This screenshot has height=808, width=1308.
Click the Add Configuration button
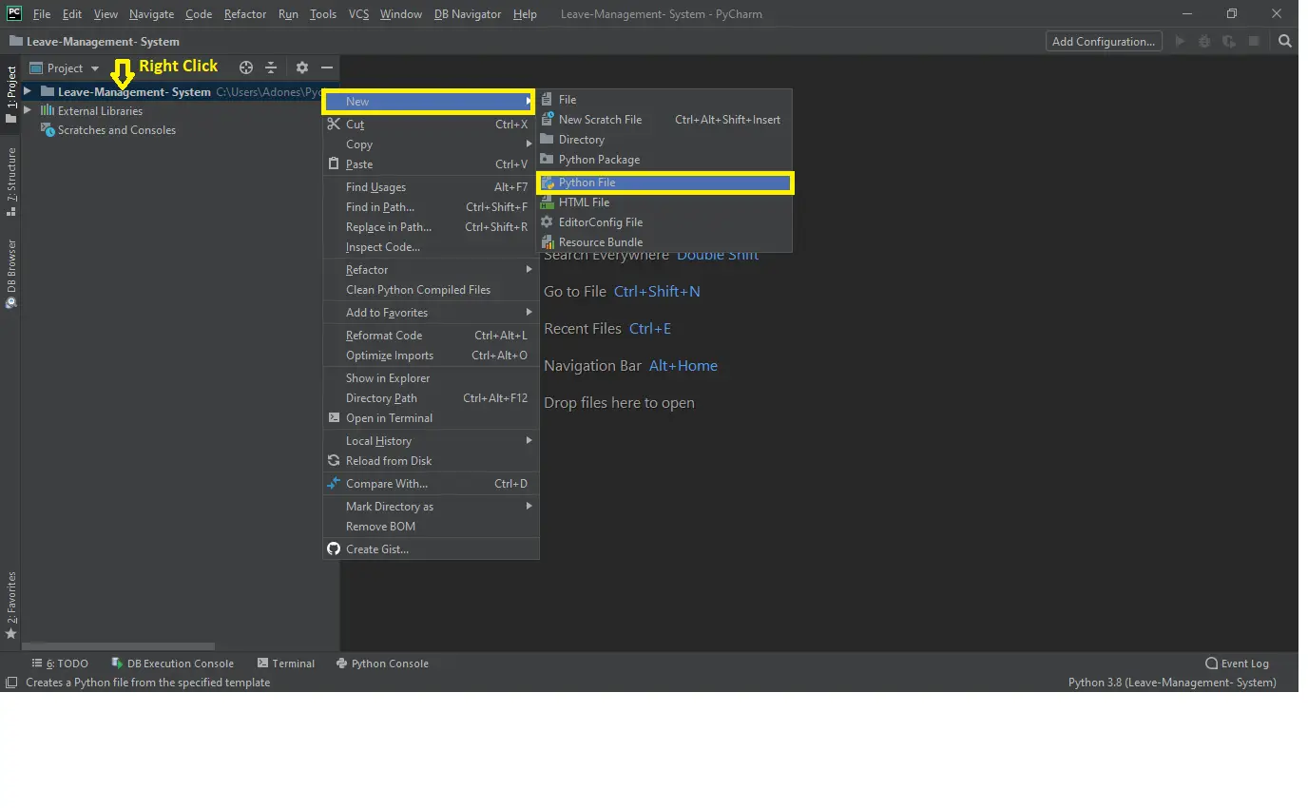click(x=1103, y=41)
